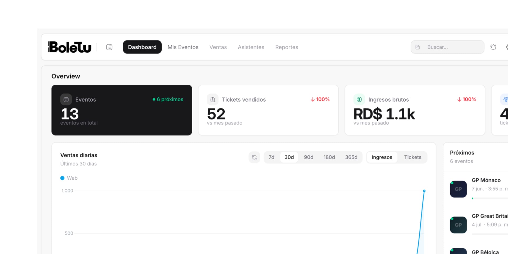This screenshot has height=254, width=508.
Task: Select the 180d time range
Action: tap(329, 157)
